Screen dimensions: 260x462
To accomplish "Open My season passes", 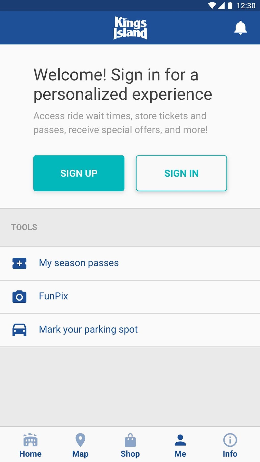I will pyautogui.click(x=79, y=263).
